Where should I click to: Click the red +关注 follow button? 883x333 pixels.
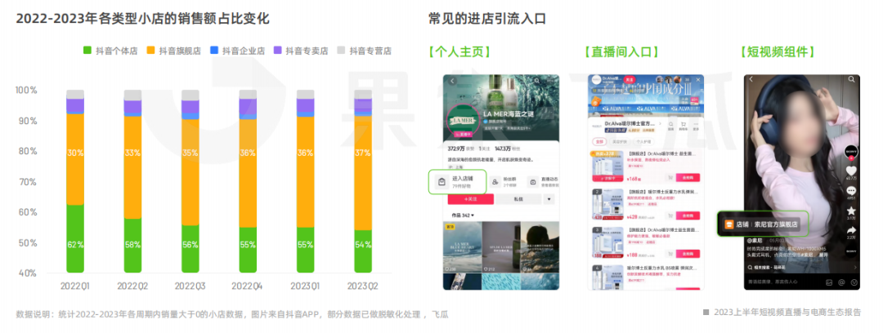coord(471,199)
